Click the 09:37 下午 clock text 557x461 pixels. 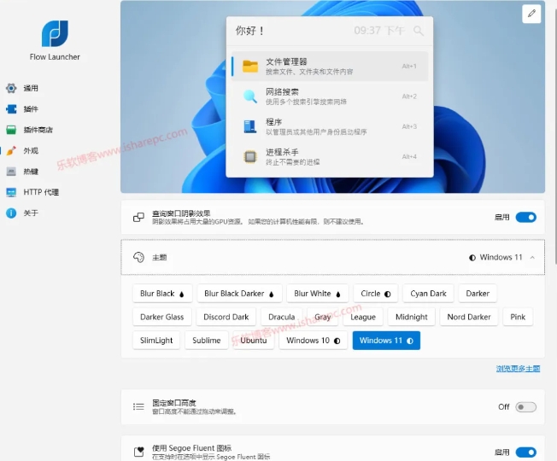click(x=379, y=31)
